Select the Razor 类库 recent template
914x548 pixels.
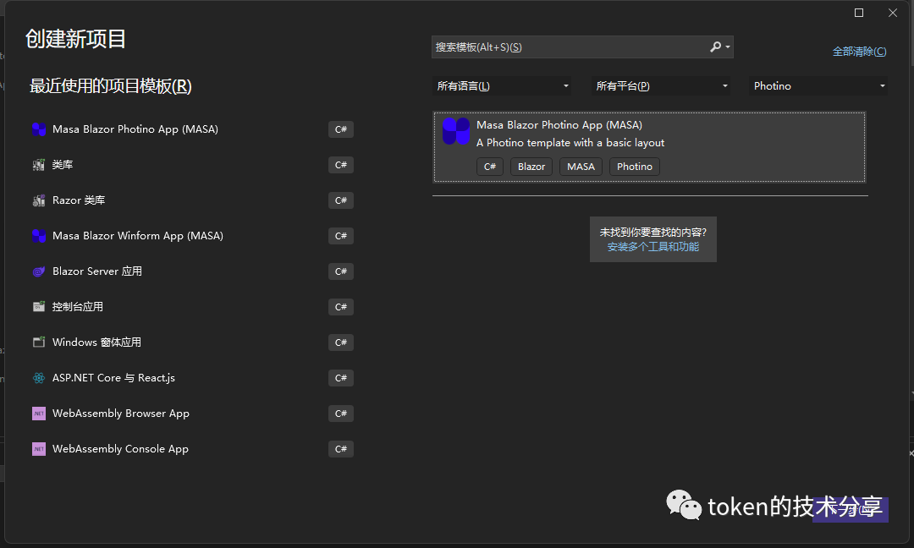[x=192, y=200]
